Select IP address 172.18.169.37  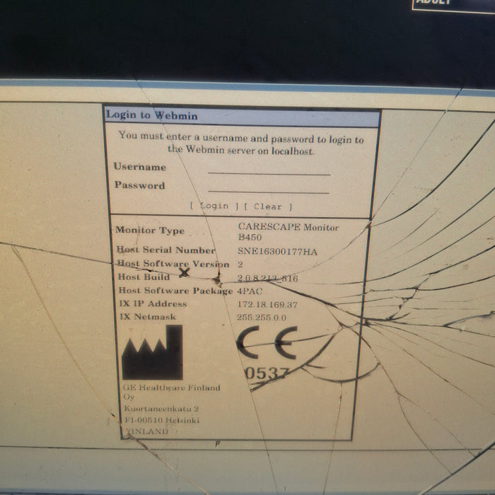click(x=267, y=304)
